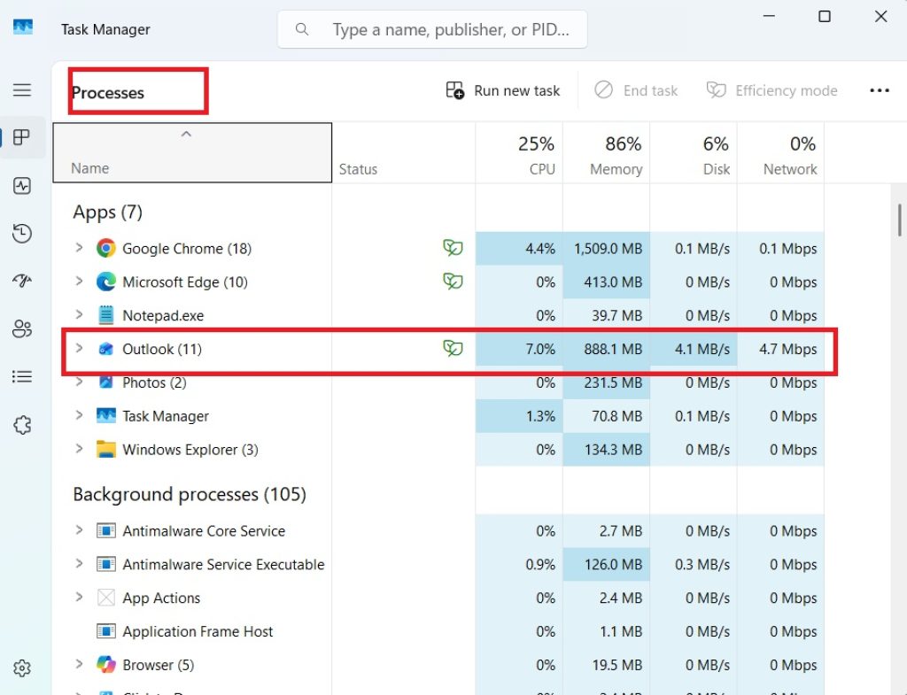Expand the Antimalware Service Executable row
Image resolution: width=907 pixels, height=695 pixels.
[79, 564]
